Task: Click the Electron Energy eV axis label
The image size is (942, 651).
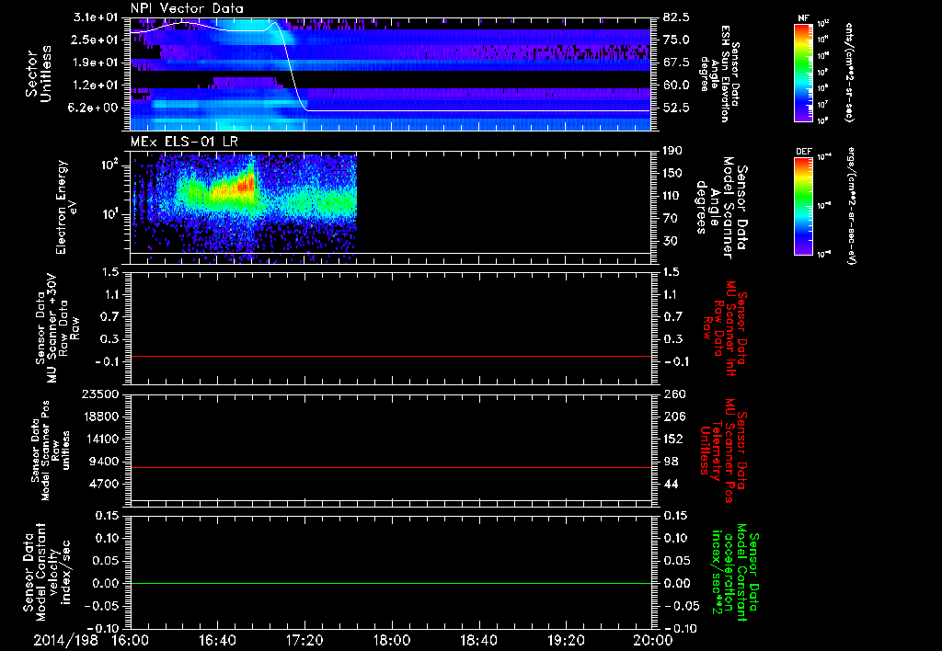Action: [x=66, y=207]
